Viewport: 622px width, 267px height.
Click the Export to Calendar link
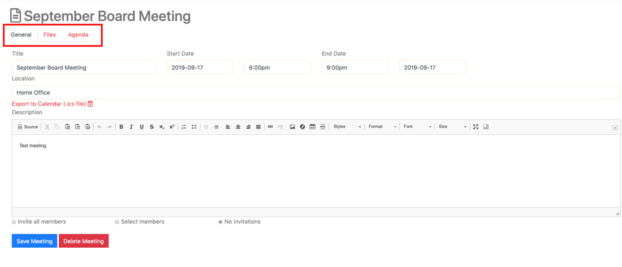tap(49, 104)
